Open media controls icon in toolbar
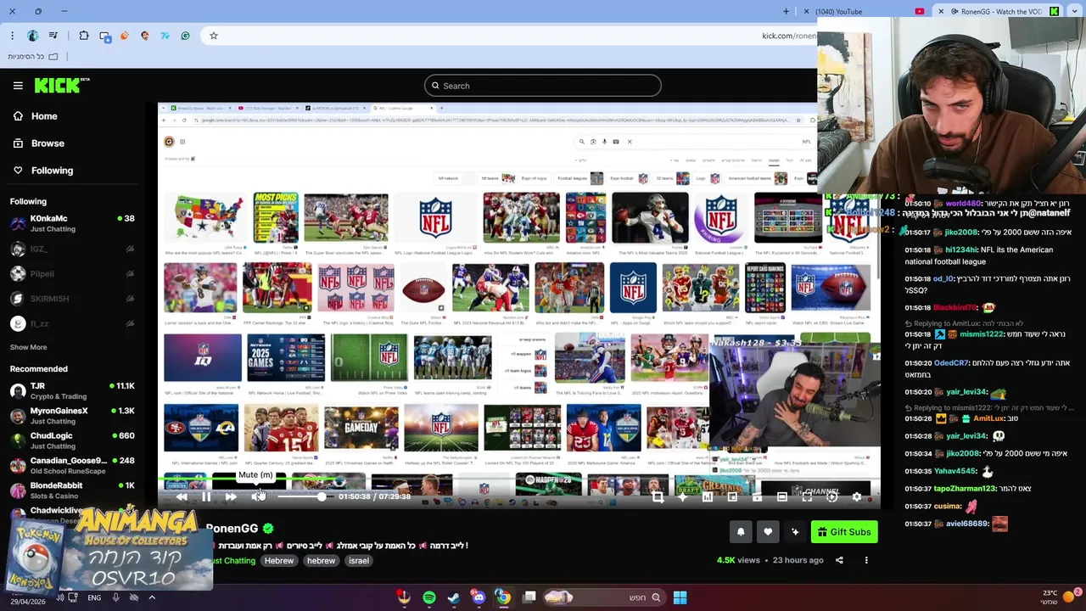The height and width of the screenshot is (611, 1086). click(53, 36)
